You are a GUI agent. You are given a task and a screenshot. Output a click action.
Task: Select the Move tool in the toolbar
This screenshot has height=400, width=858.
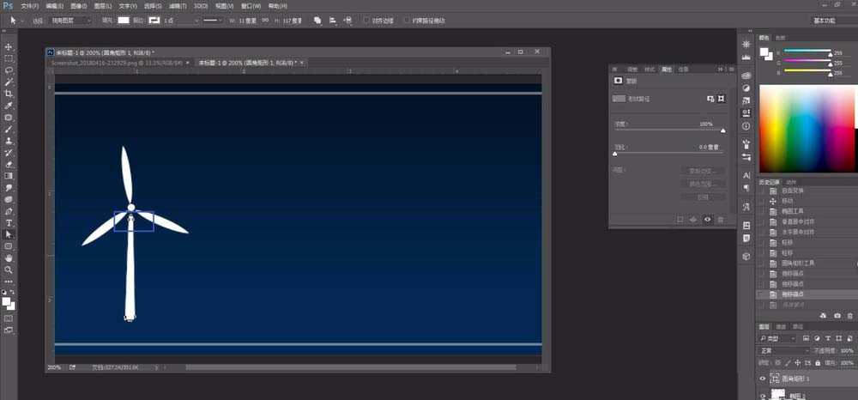[x=9, y=47]
